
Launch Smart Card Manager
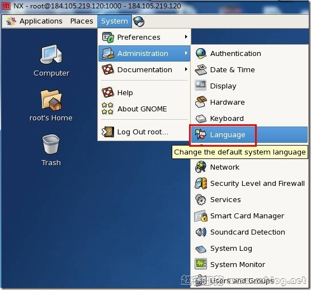pos(249,216)
